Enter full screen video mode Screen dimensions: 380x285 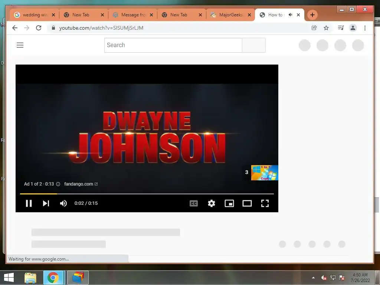coord(265,203)
